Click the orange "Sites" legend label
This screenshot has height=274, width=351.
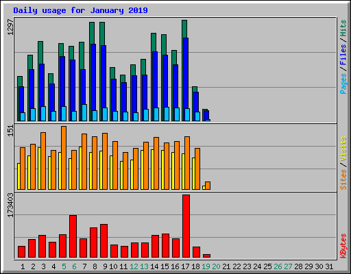343,179
